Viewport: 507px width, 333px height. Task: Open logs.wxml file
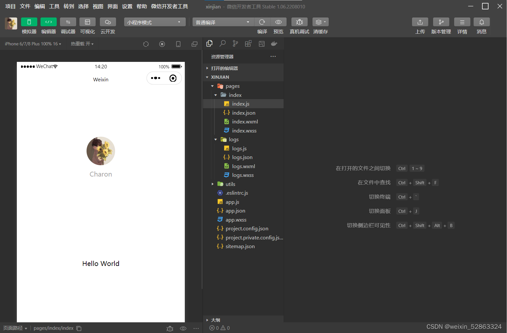click(243, 166)
